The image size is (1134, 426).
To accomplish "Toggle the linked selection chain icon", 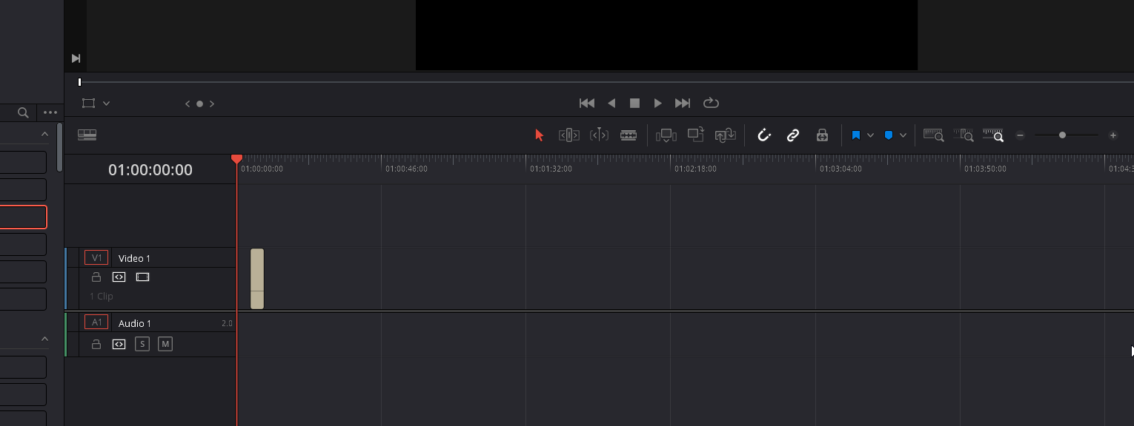I will [793, 135].
